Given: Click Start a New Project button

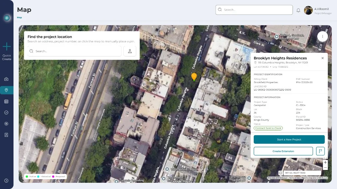Looking at the screenshot, I should [x=289, y=139].
